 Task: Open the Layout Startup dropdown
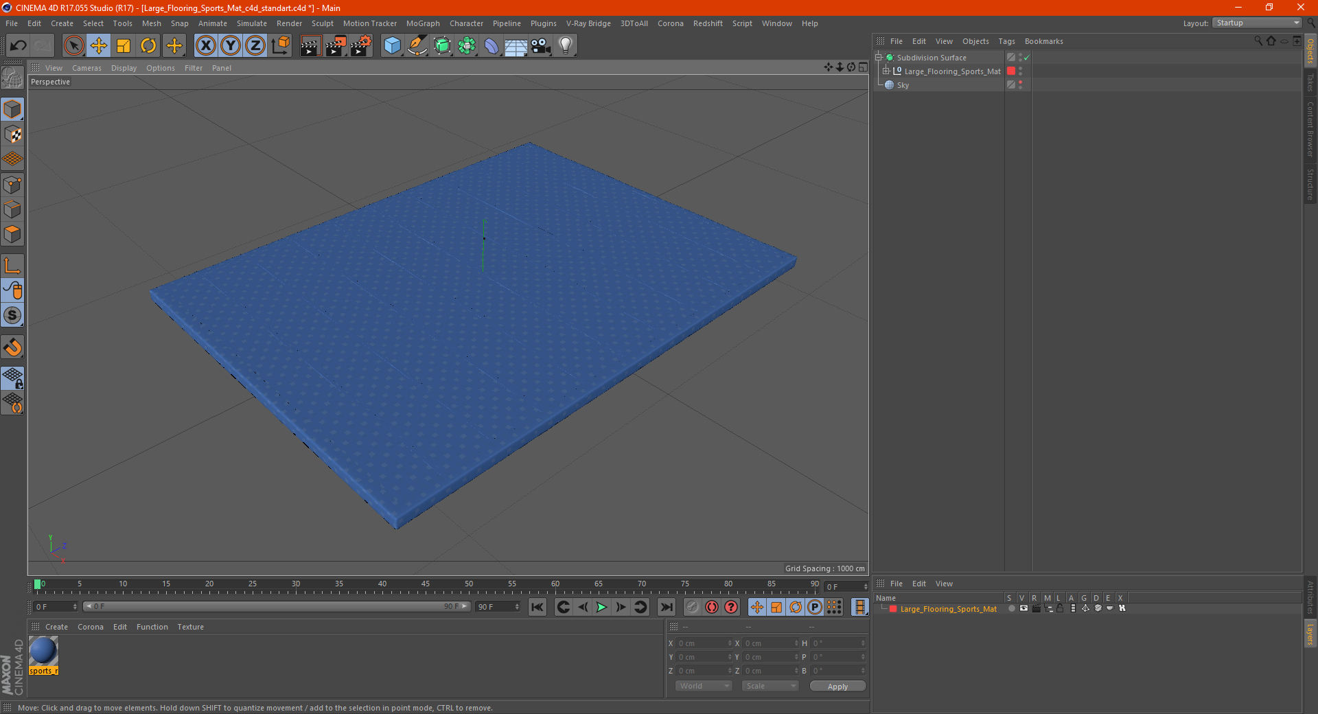1258,23
